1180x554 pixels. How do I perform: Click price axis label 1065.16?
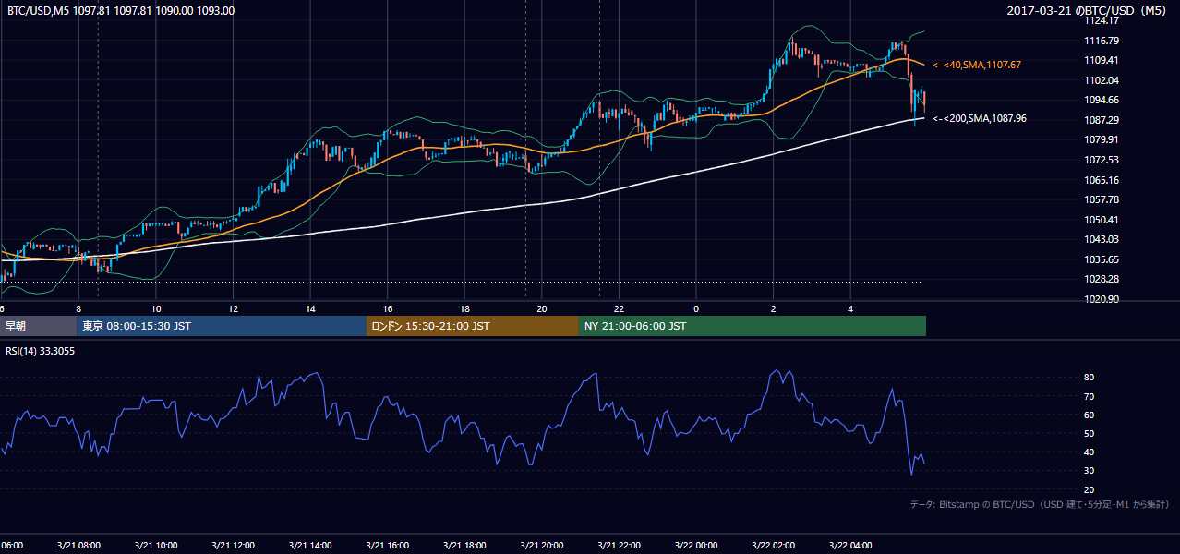1102,180
